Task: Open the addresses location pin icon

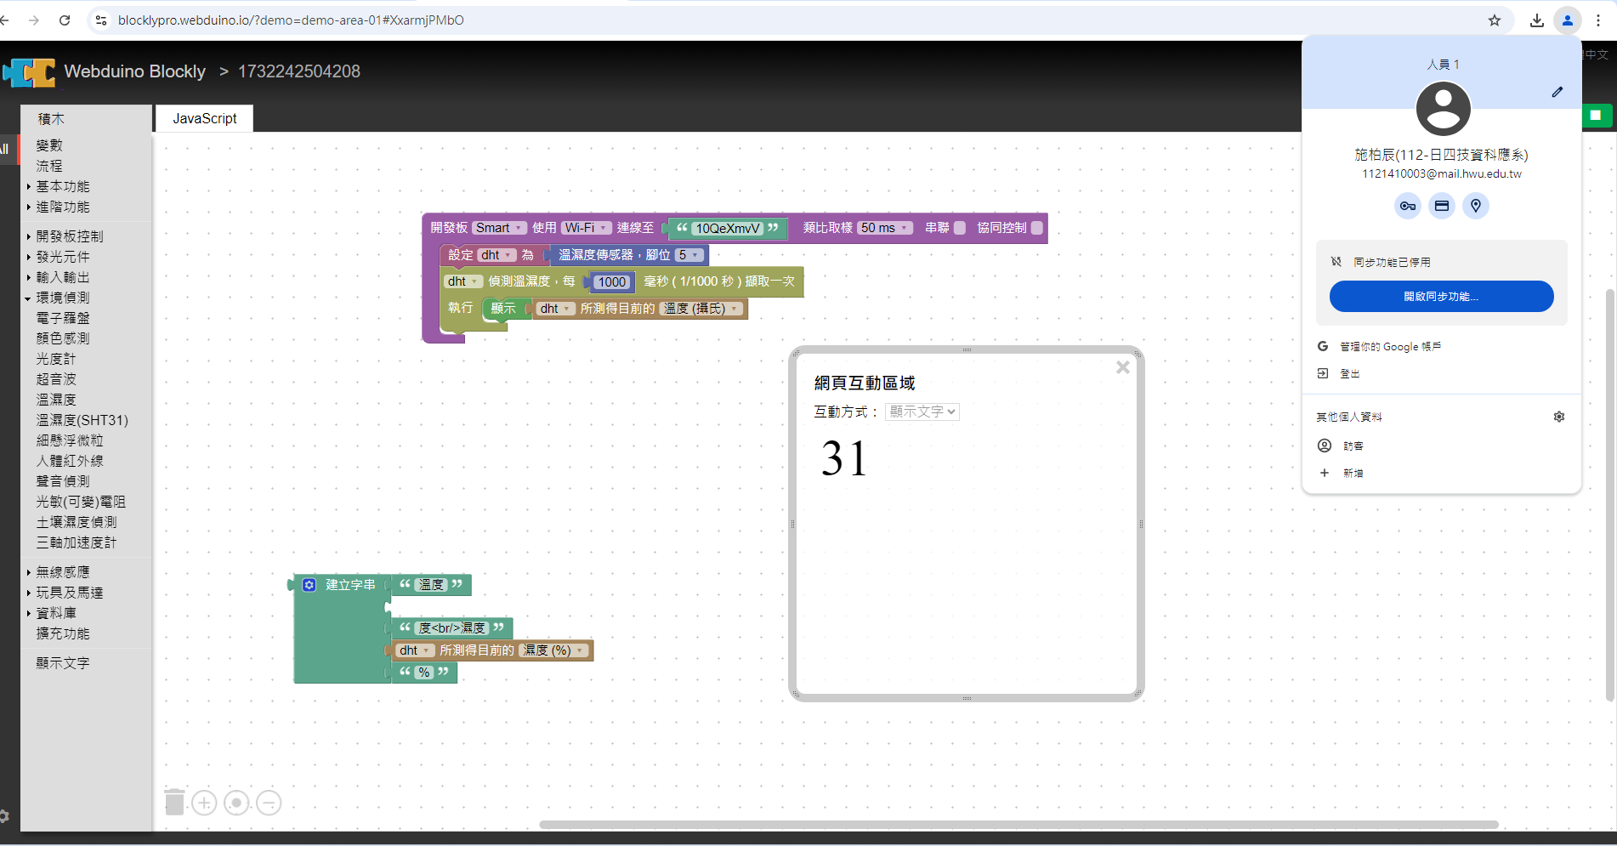Action: (1476, 206)
